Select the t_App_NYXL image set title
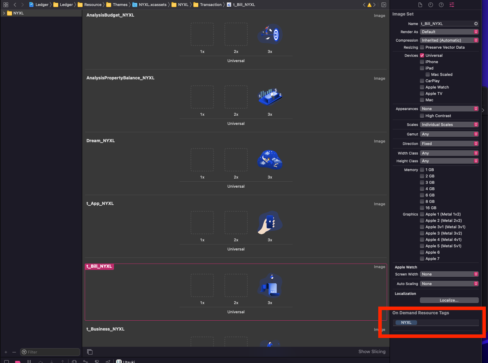 [x=100, y=204]
